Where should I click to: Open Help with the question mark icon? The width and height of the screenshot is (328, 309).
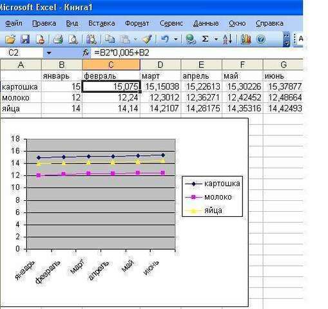tap(261, 39)
